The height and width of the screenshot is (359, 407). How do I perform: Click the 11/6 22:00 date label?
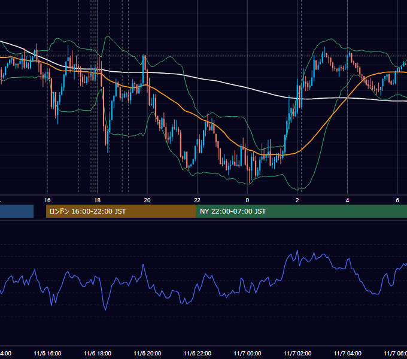click(x=198, y=353)
